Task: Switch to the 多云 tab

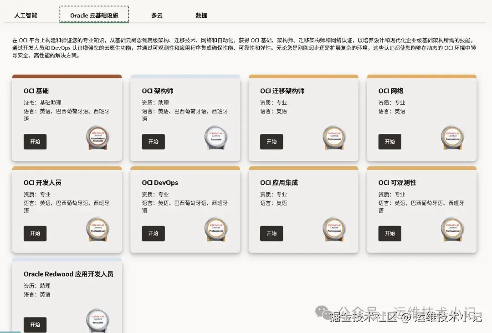Action: 157,15
